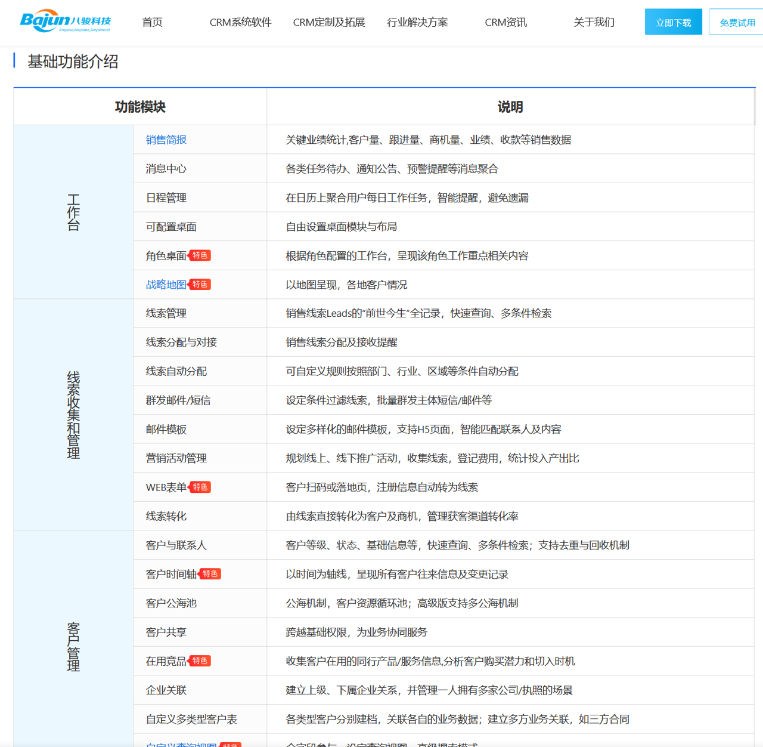Select the 工作台 category cell

click(x=73, y=212)
